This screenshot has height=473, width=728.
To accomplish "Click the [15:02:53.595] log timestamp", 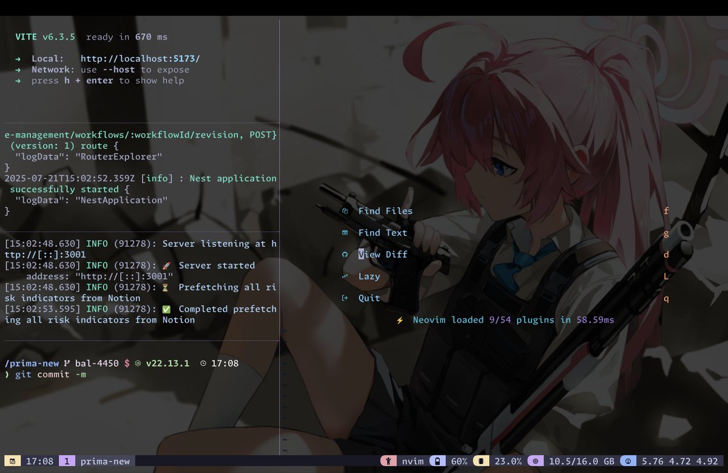I will 42,309.
